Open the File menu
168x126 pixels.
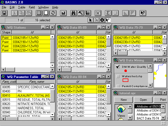[x=4, y=7]
